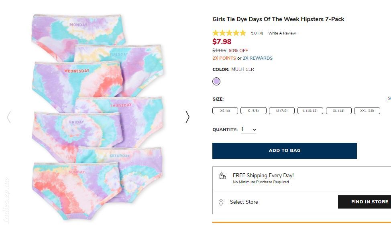Select size S (5/6)

click(253, 111)
